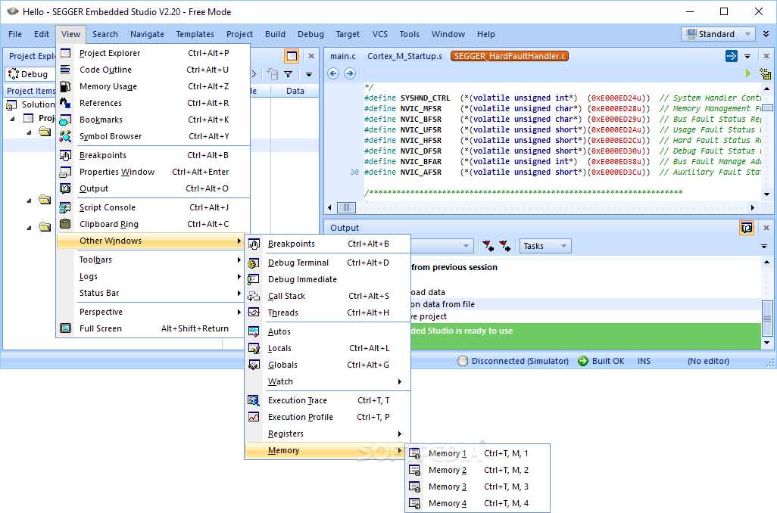
Task: Expand the Watch submenu
Action: pos(327,382)
